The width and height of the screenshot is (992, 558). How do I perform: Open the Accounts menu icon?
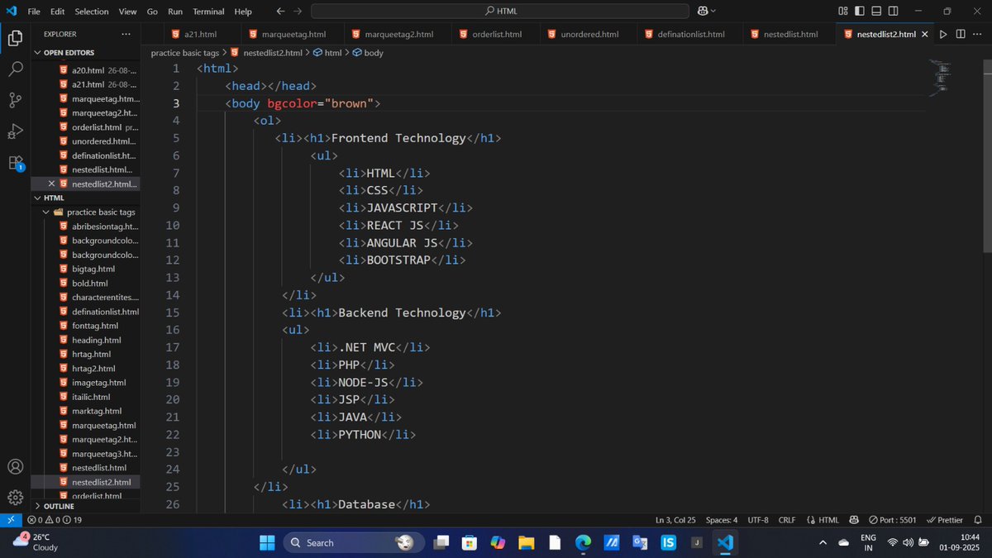[15, 466]
